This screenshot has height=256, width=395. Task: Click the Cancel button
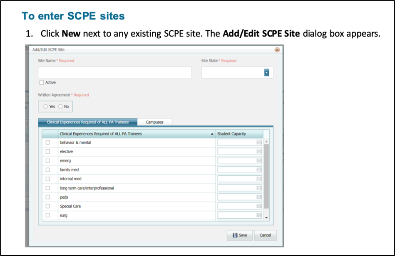point(265,235)
